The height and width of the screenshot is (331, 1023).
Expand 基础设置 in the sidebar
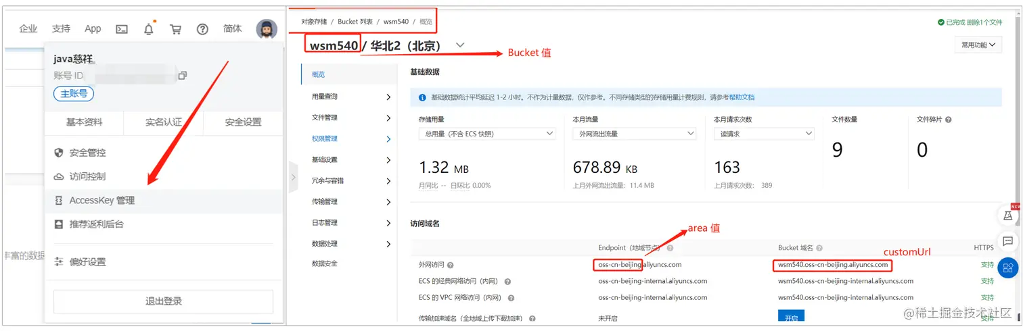coord(388,160)
